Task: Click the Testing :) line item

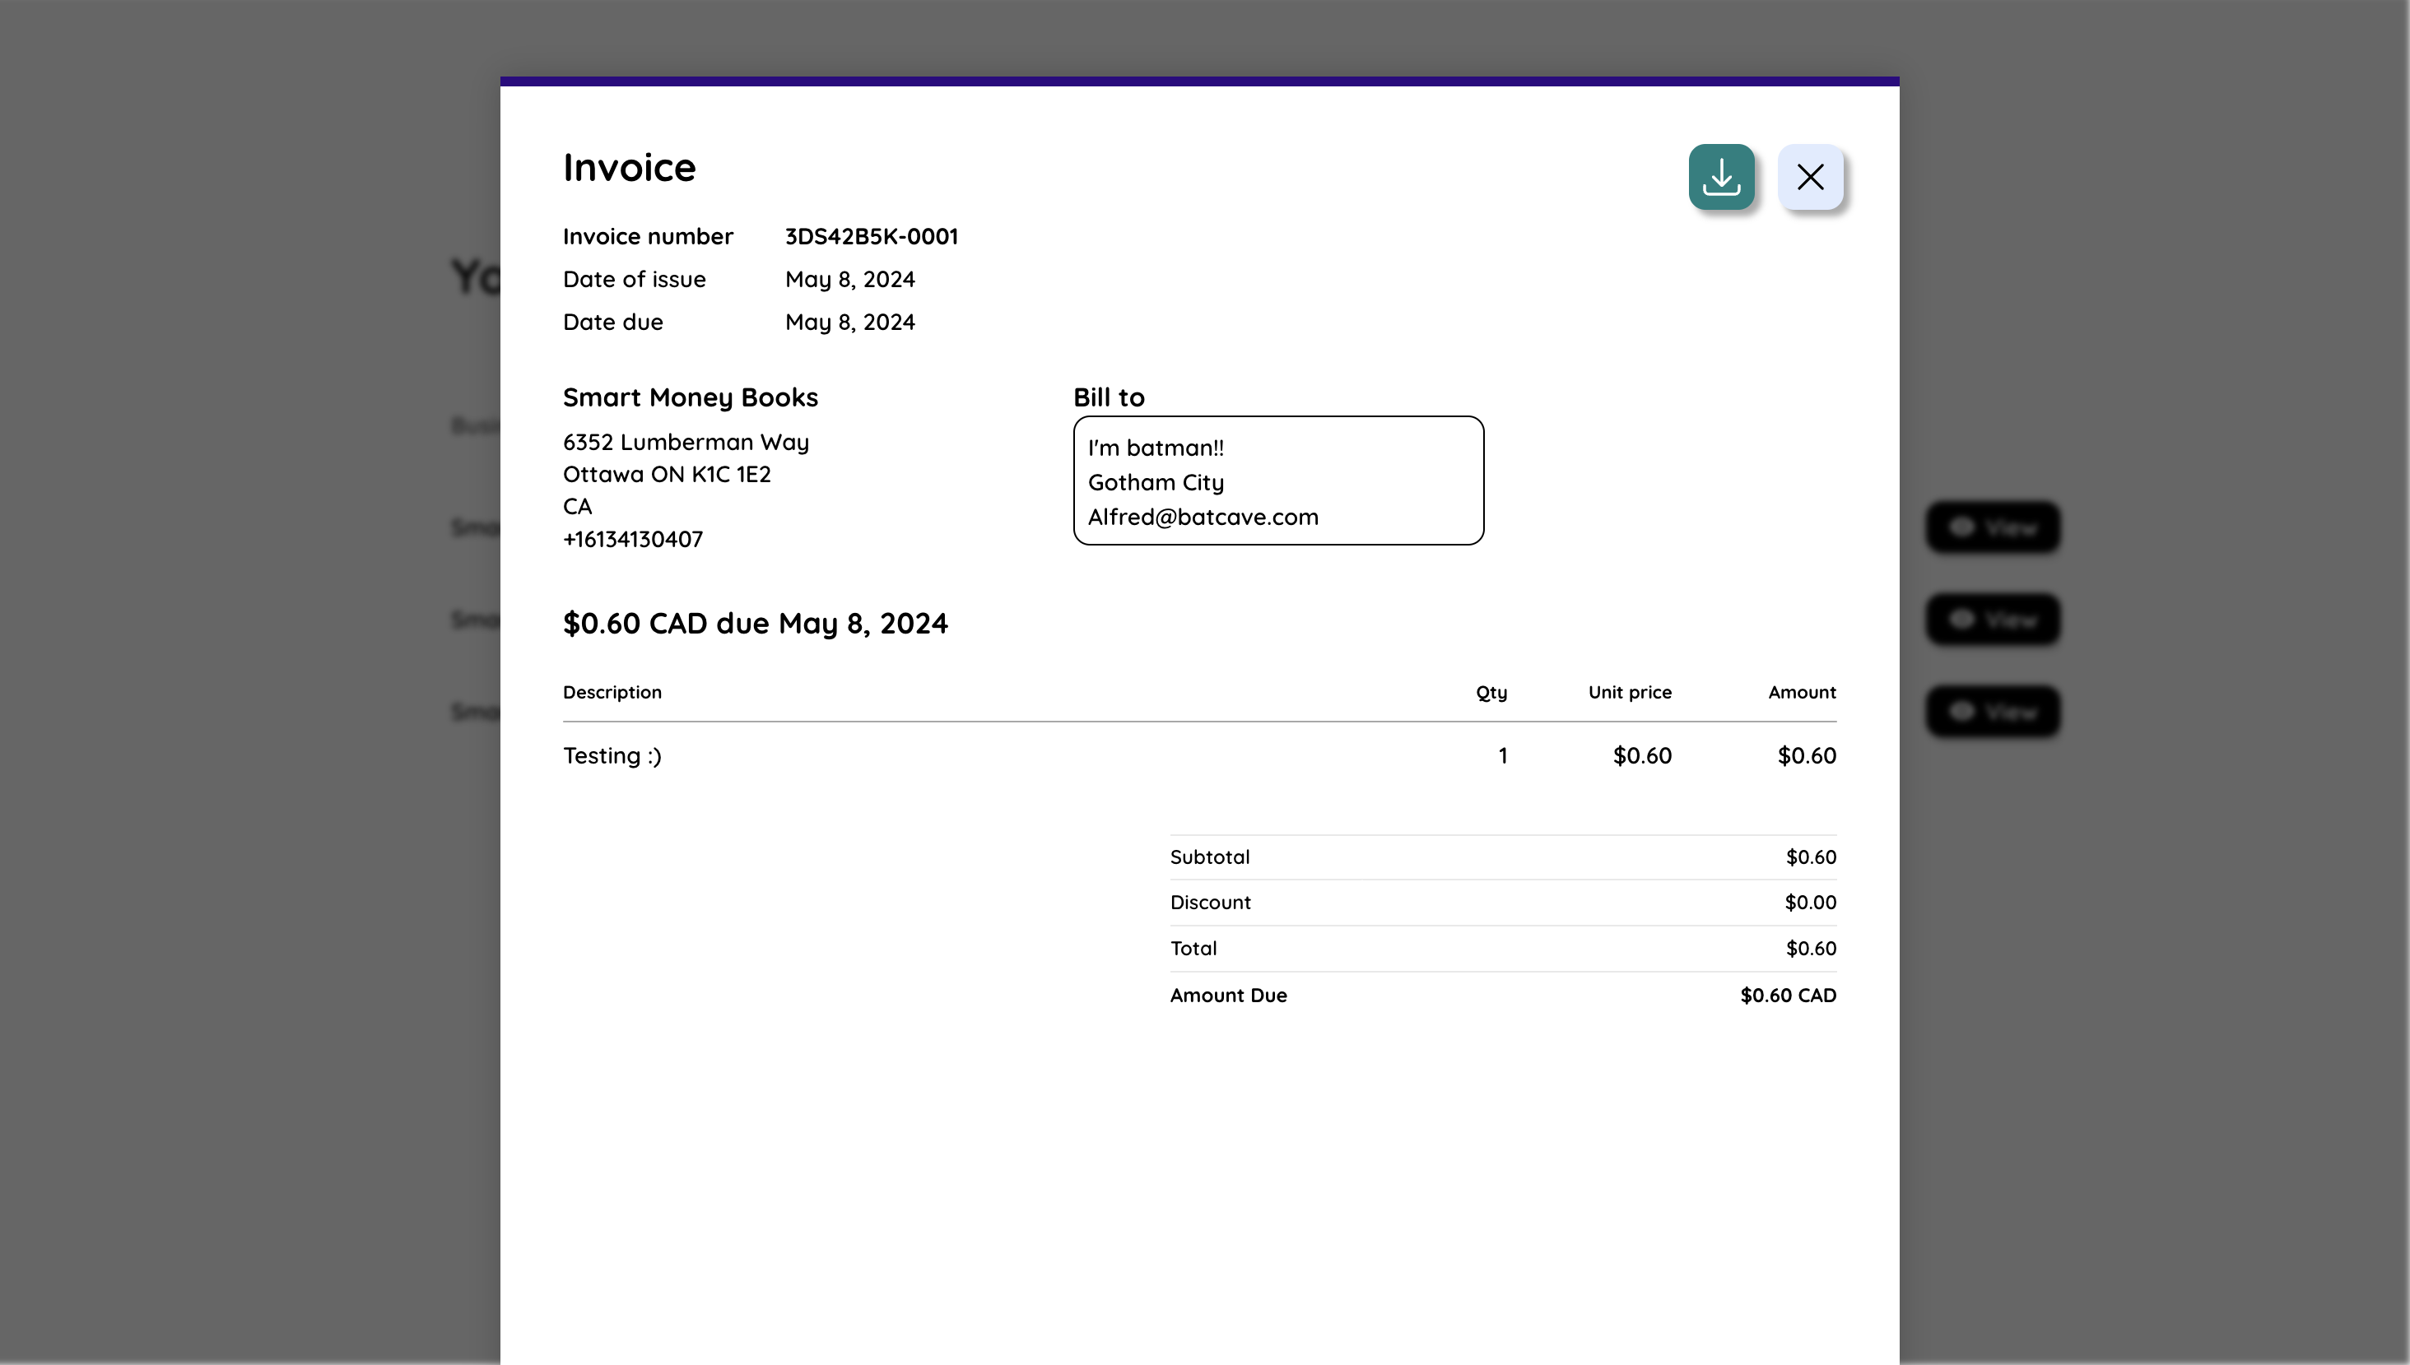Action: [612, 755]
